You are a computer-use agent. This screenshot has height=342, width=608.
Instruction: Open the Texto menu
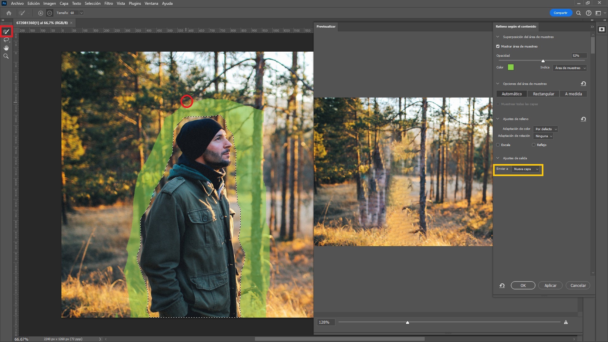point(76,3)
